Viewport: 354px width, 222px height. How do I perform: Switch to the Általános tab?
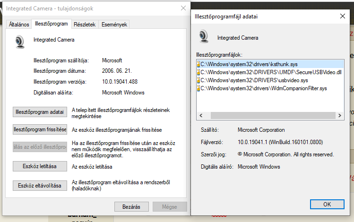[19, 25]
